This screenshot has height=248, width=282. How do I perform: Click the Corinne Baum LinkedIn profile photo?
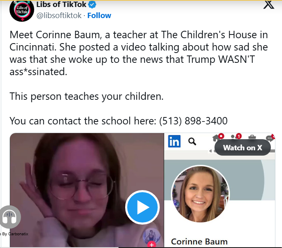tap(200, 194)
